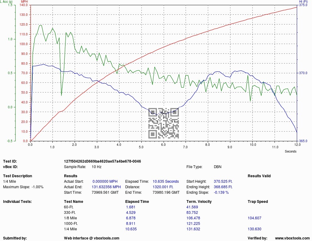Select the 1000-Ft. elapsed time 8.911
The image size is (312, 241).
pyautogui.click(x=131, y=224)
